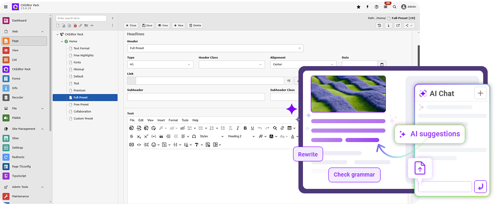Open the Format menu in the editor

point(173,120)
